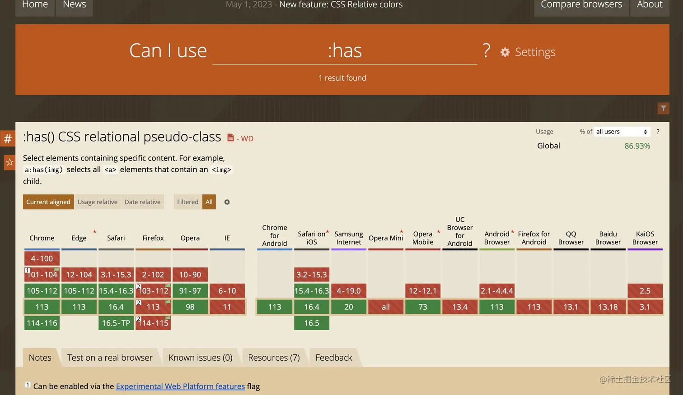Select Chrome 4-100 version cell

coord(42,259)
